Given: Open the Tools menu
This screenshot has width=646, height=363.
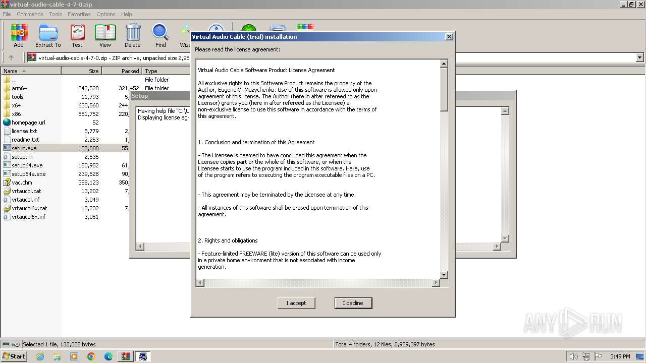Looking at the screenshot, I should coord(56,14).
